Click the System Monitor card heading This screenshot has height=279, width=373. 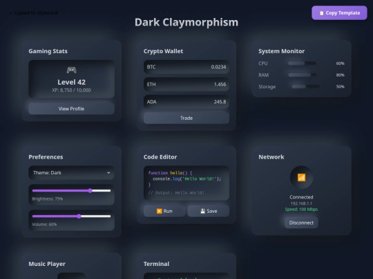pos(281,51)
